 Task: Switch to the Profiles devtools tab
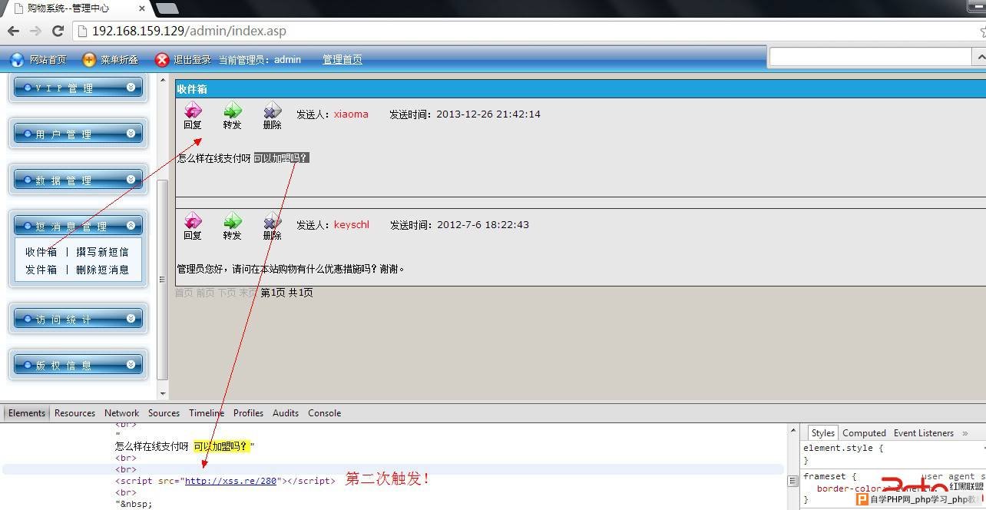point(248,413)
